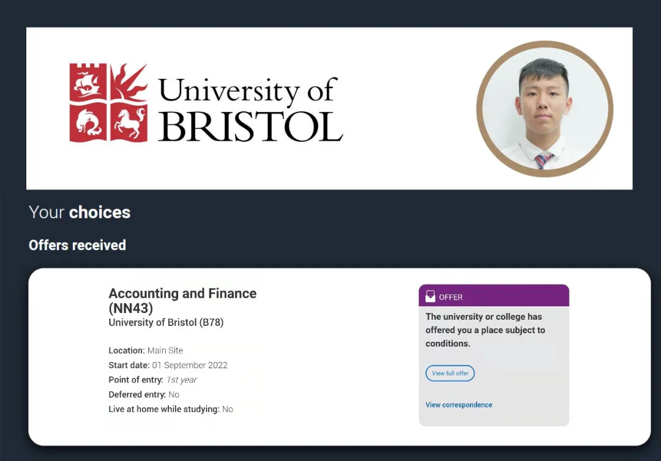The width and height of the screenshot is (661, 461).
Task: Click the University of Bristol crest icon
Action: pos(108,103)
